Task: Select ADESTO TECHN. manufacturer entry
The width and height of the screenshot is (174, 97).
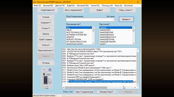Action: tap(79, 39)
